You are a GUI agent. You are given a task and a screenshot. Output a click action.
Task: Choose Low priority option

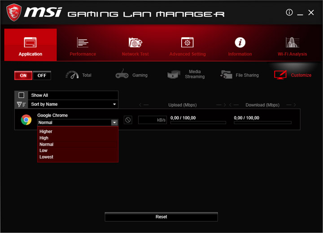tap(78, 151)
